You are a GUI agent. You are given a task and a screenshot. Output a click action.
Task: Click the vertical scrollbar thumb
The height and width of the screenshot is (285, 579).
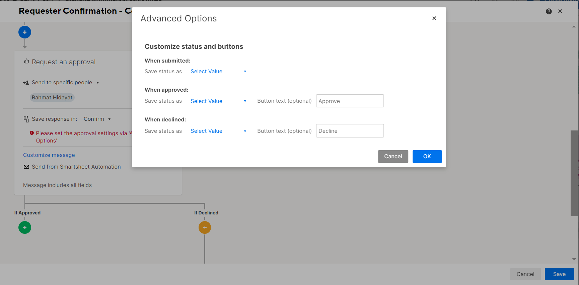coord(574,173)
